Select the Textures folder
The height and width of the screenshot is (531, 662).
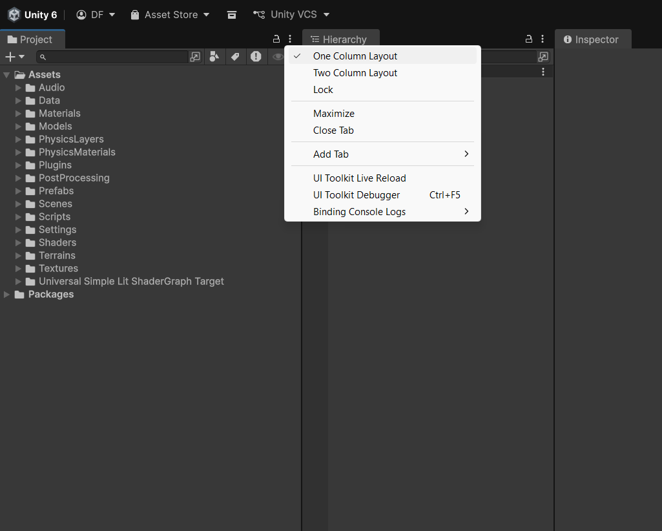(x=58, y=268)
